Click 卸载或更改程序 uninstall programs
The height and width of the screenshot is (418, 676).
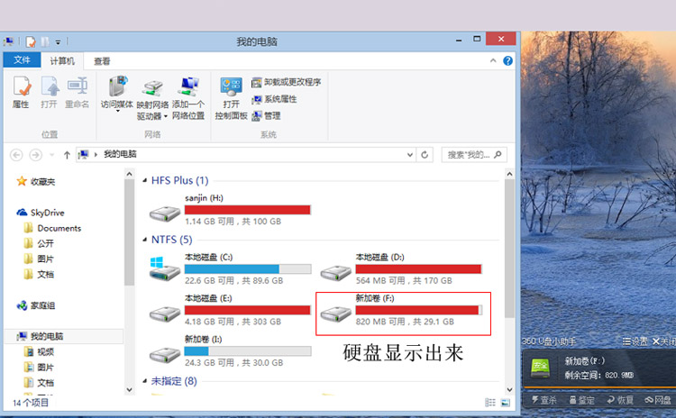pos(287,82)
